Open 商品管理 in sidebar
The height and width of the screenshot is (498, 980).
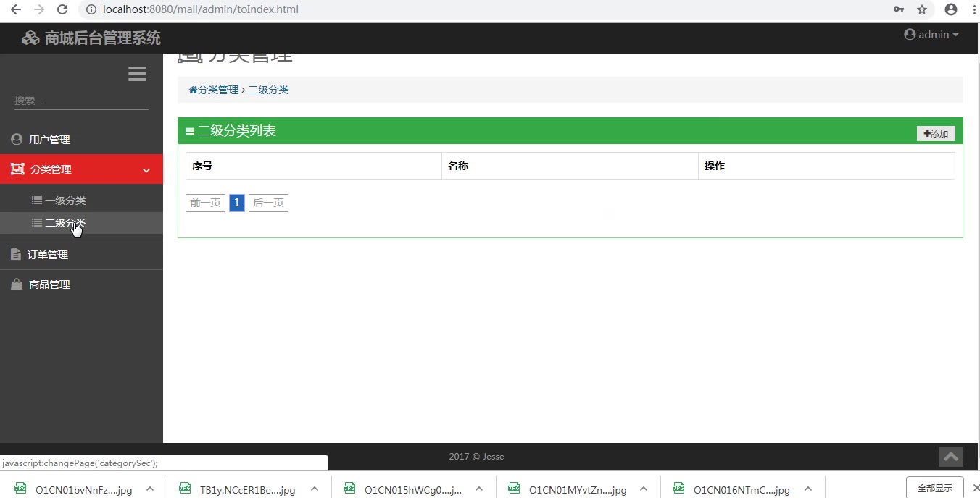(81, 284)
